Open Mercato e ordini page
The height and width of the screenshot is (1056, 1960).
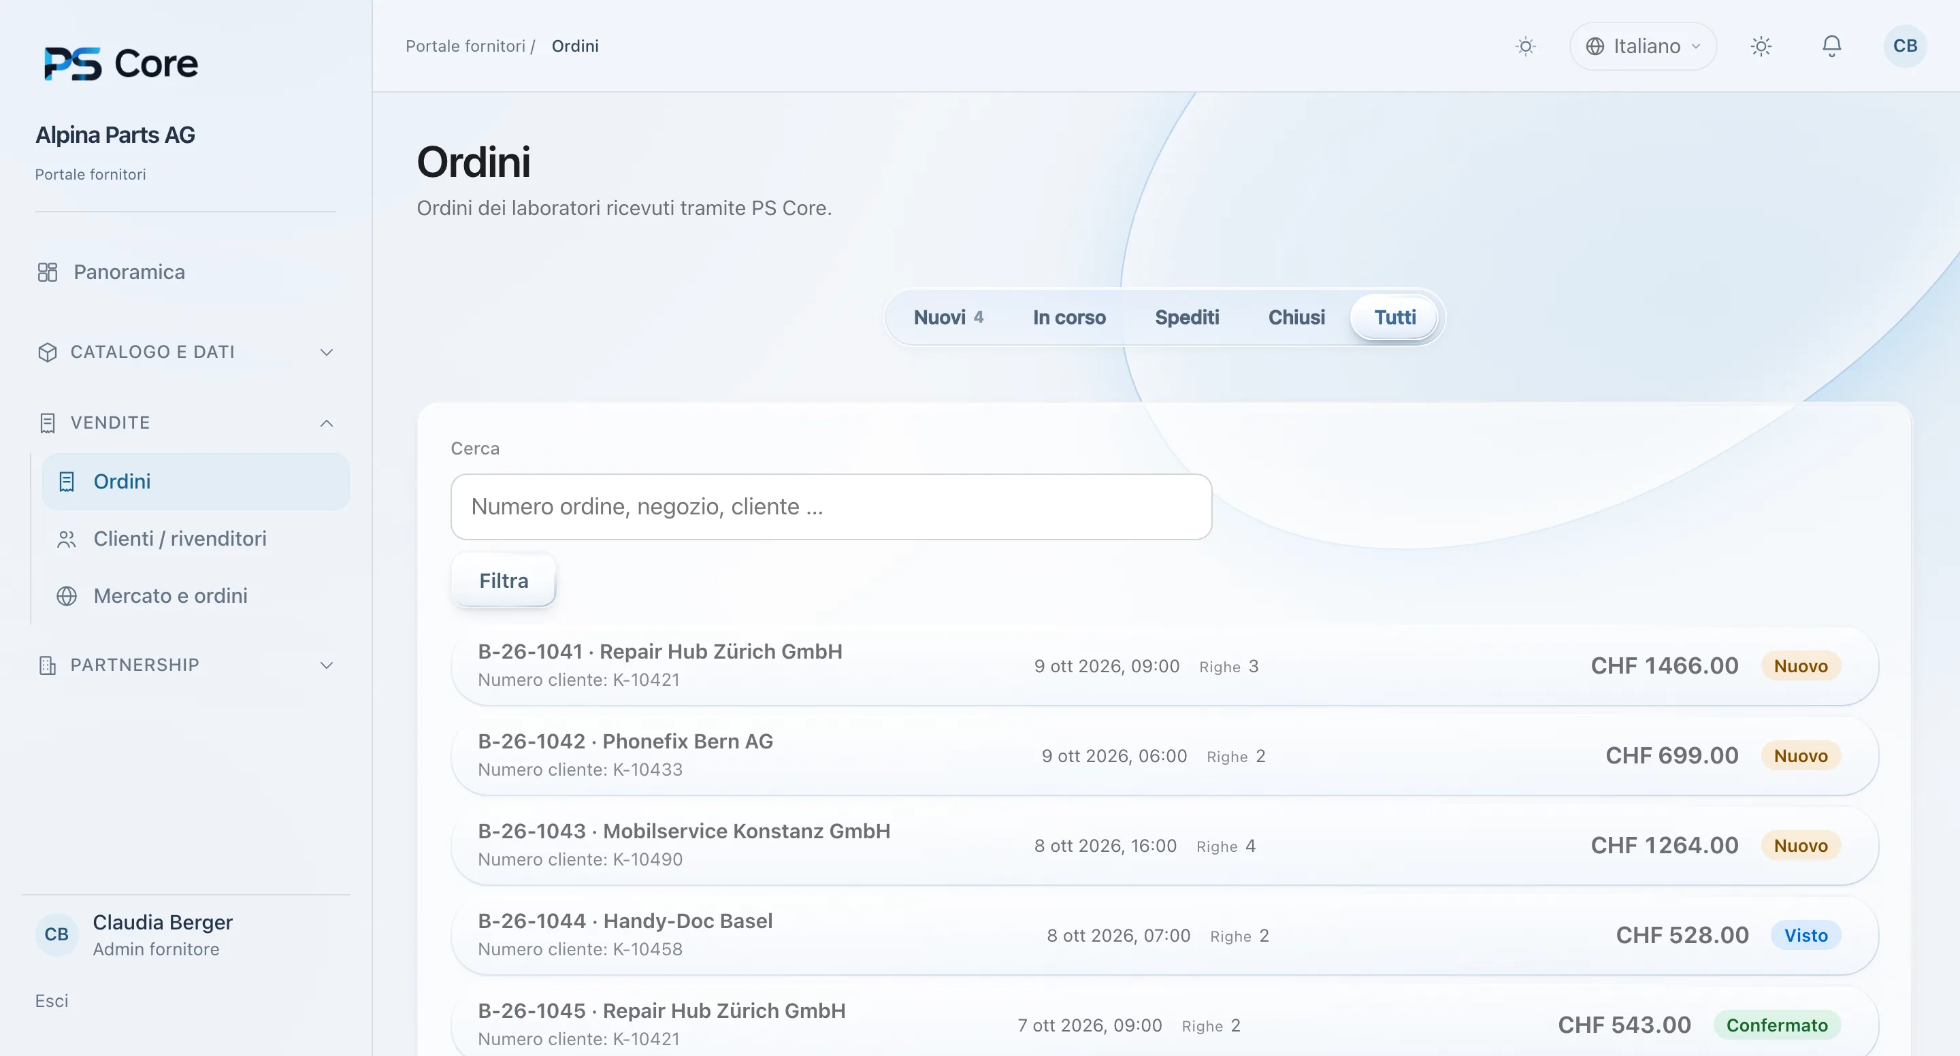click(195, 596)
